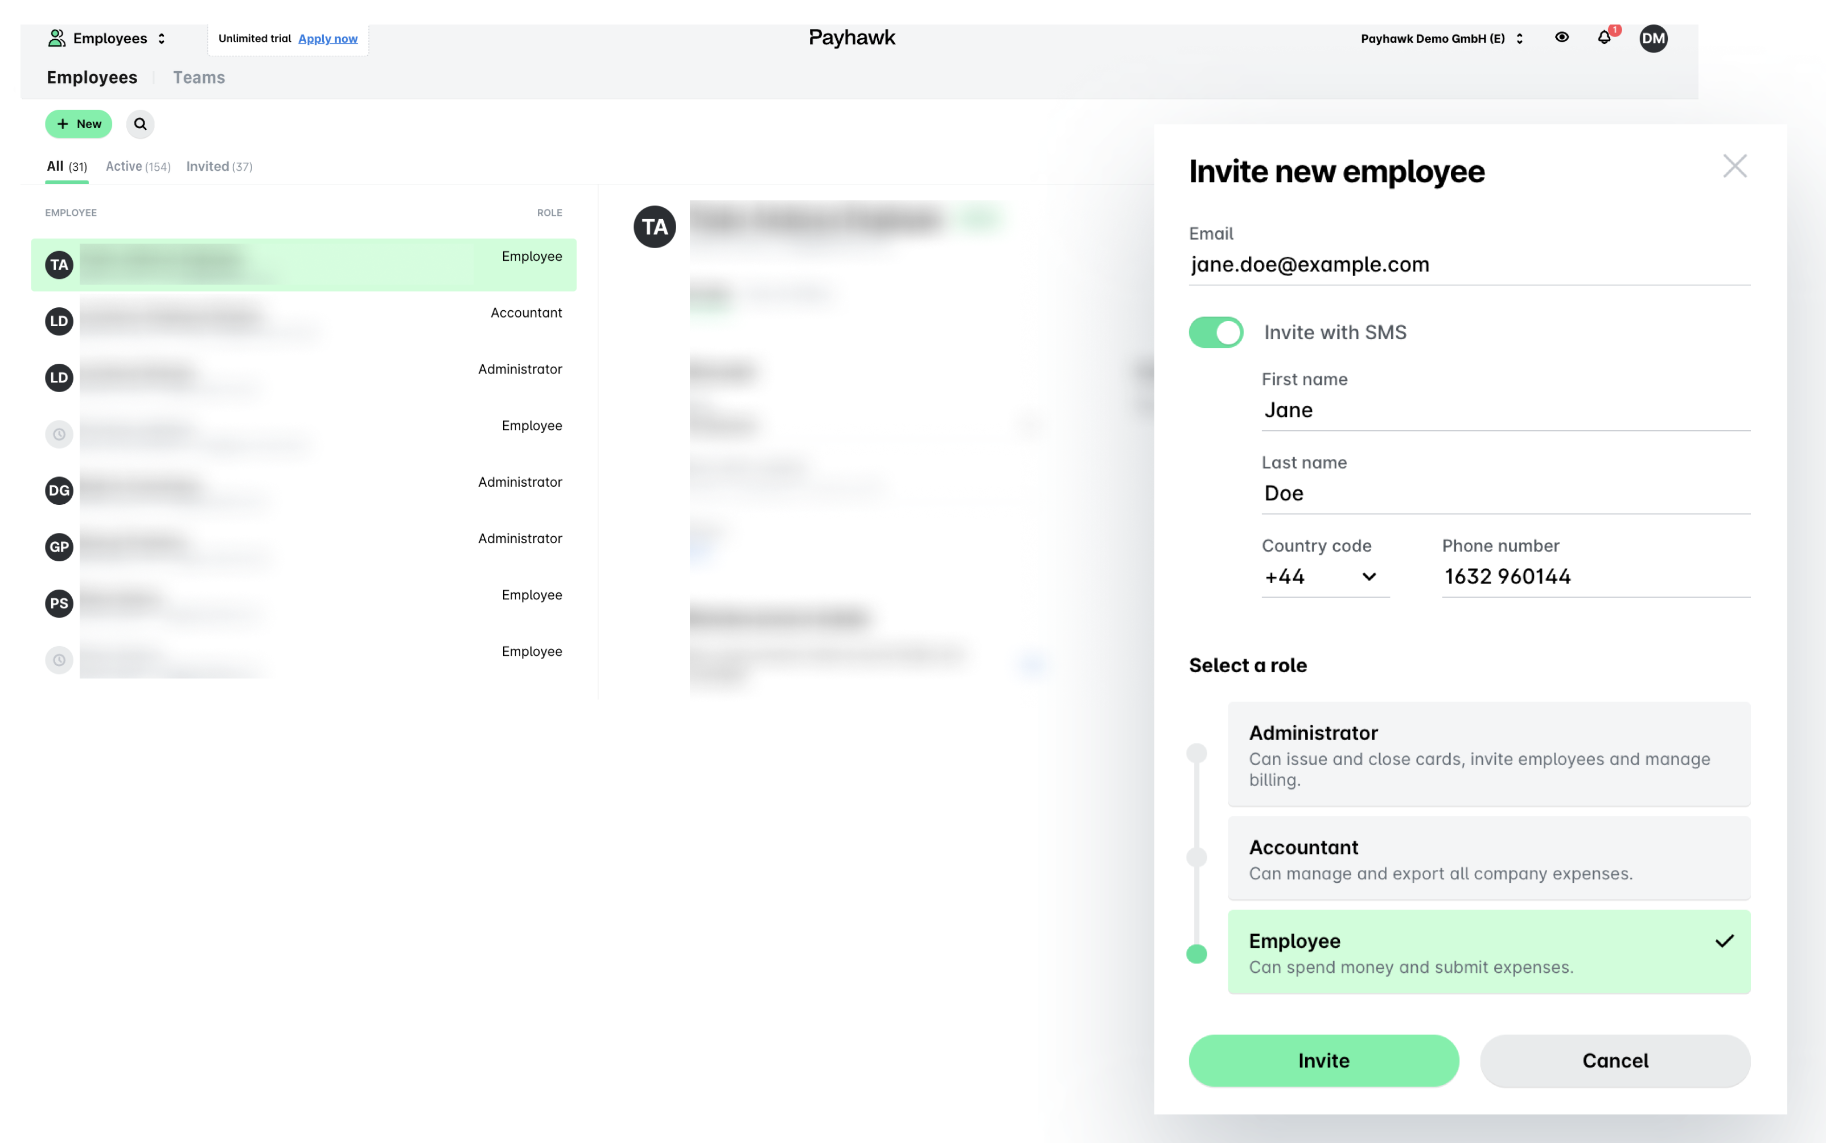This screenshot has width=1826, height=1143.
Task: Click the PS avatar in employee list
Action: 59,603
